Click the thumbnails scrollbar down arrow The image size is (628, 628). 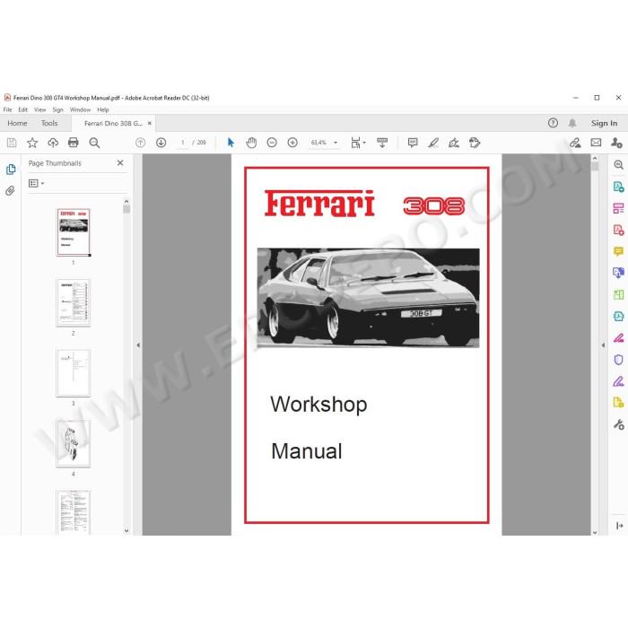126,531
